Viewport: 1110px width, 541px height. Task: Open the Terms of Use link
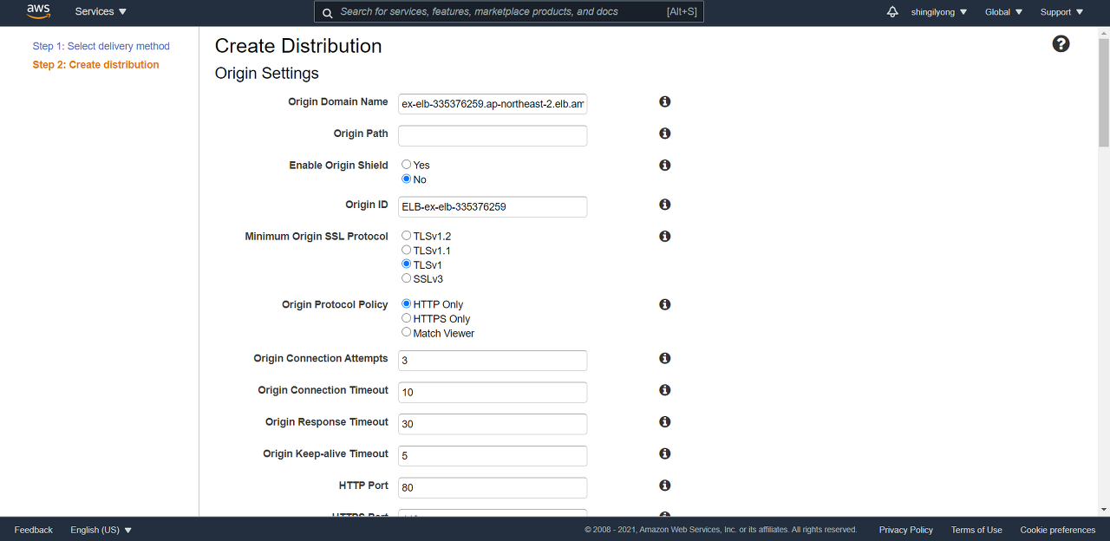click(976, 530)
